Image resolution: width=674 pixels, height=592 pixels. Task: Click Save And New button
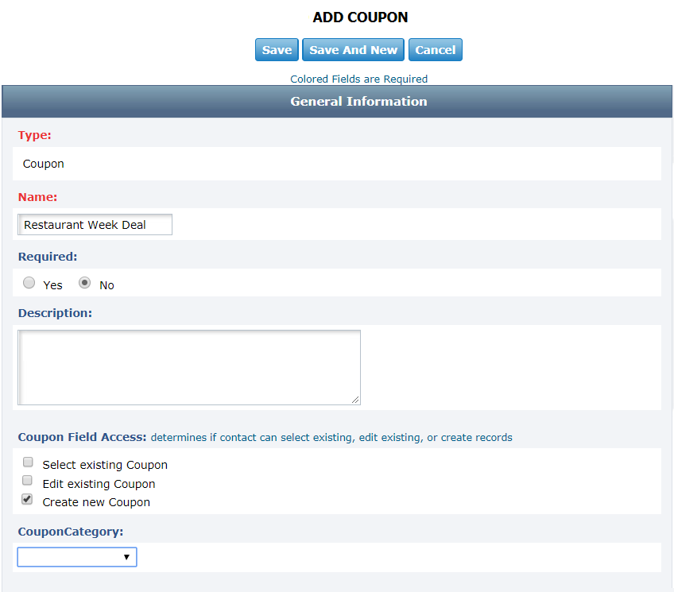click(x=353, y=50)
